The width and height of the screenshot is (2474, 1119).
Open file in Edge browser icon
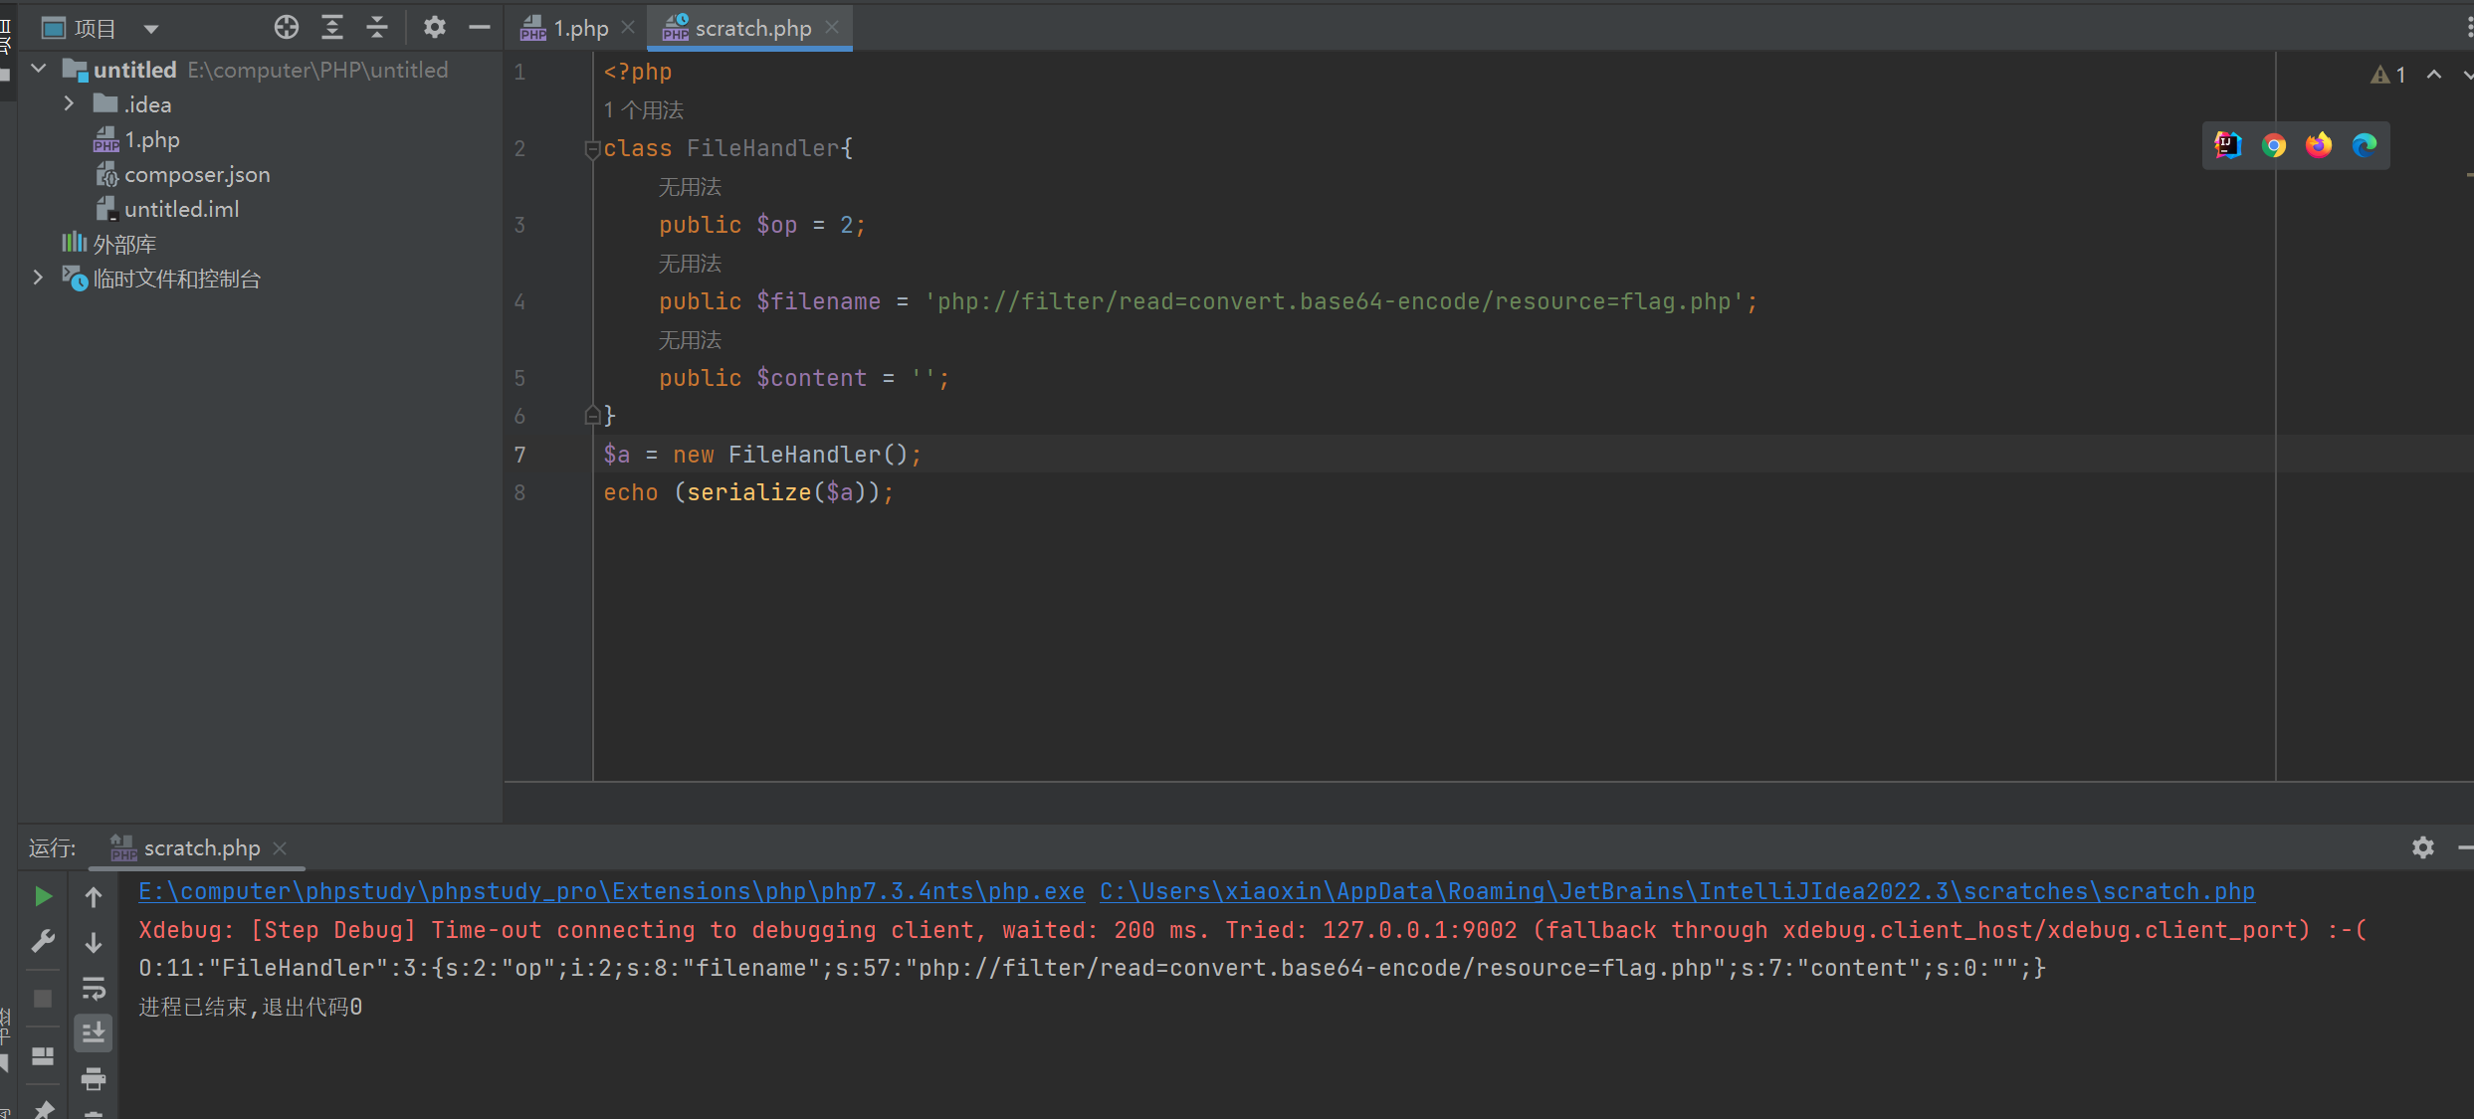2365,145
